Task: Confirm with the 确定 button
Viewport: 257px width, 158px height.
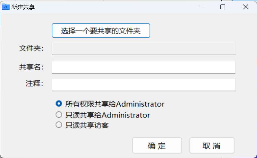Action: [157, 145]
